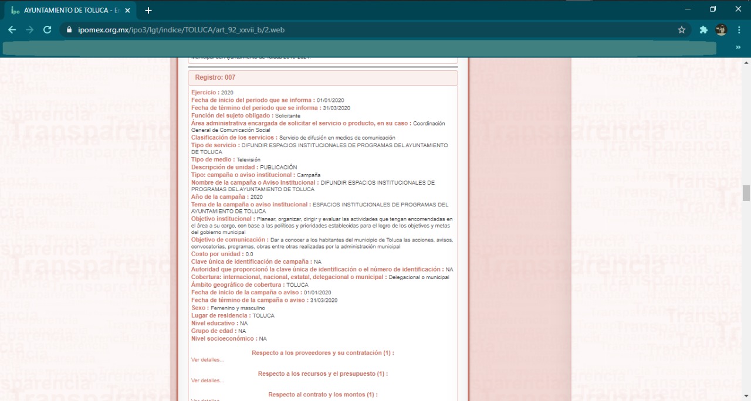Click 'Clave única de identificación de campaña'

[251, 261]
